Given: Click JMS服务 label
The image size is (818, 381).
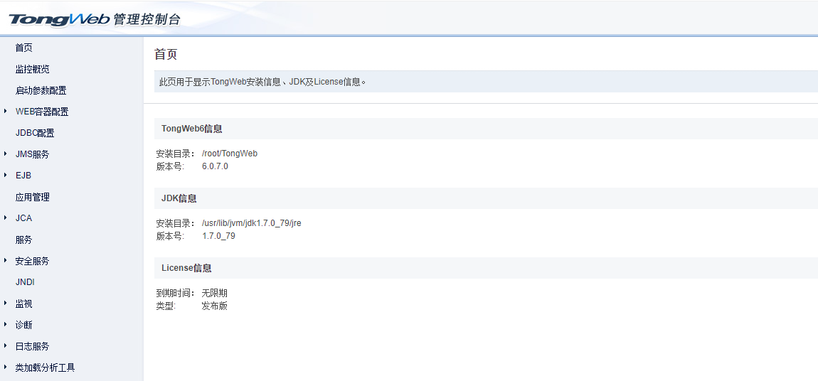Looking at the screenshot, I should coord(32,155).
